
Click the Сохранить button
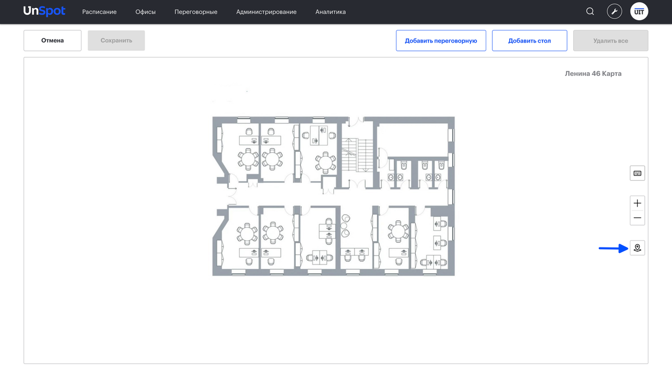point(116,40)
